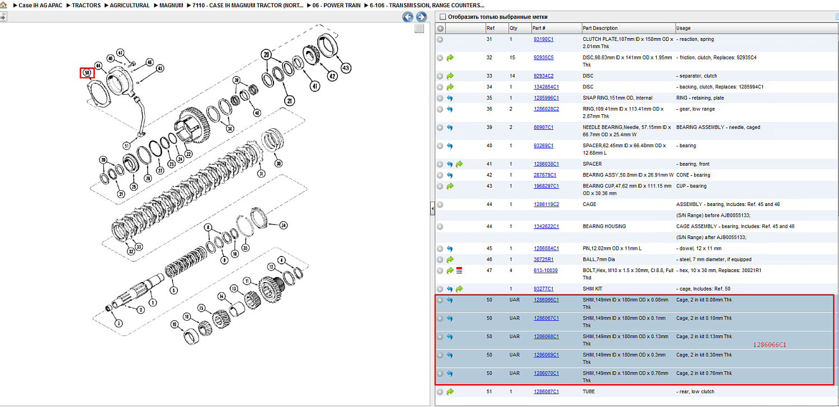Click the plus icon in the 1342622C1 row
This screenshot has height=407, width=839.
coord(440,227)
